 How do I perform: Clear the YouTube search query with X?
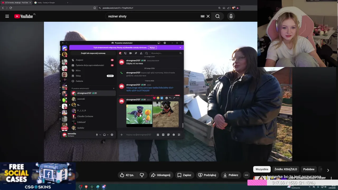(208, 16)
